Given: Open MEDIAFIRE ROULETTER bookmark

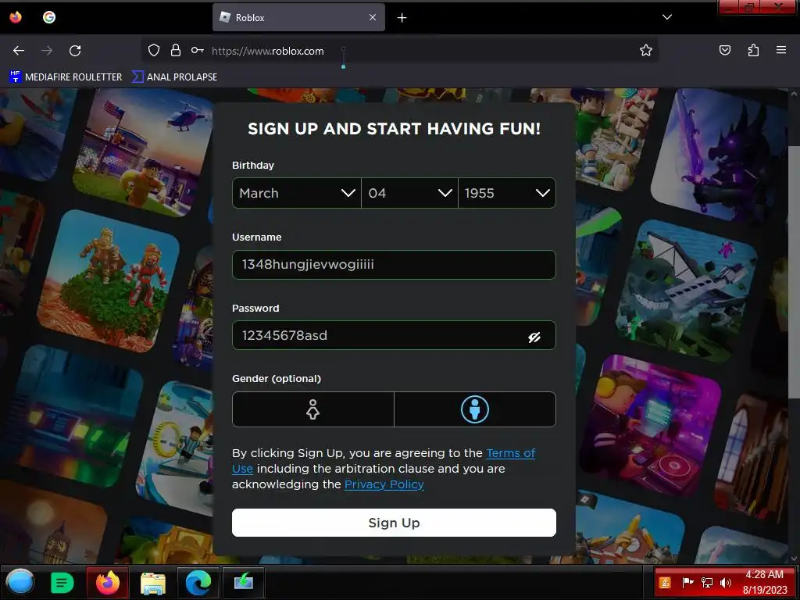Looking at the screenshot, I should point(66,77).
